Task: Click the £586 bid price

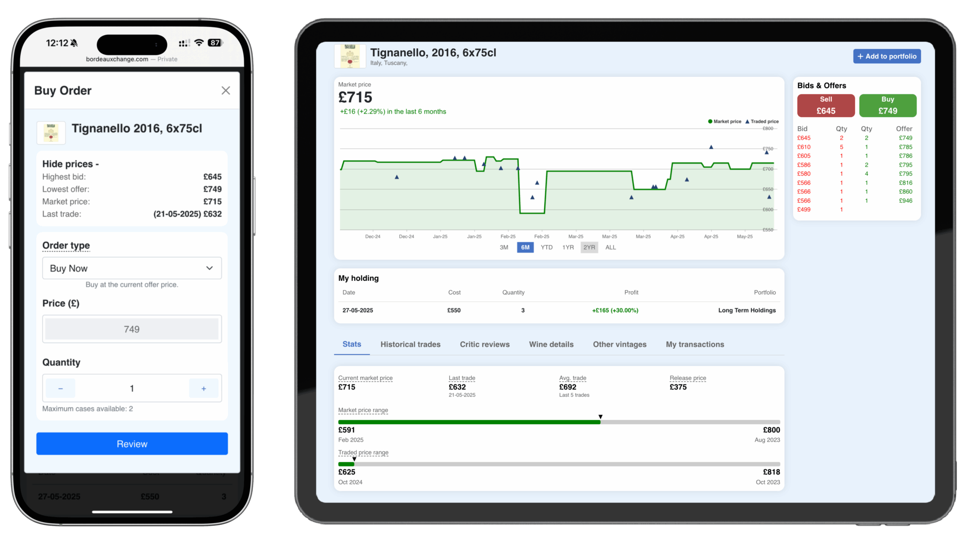Action: click(804, 165)
